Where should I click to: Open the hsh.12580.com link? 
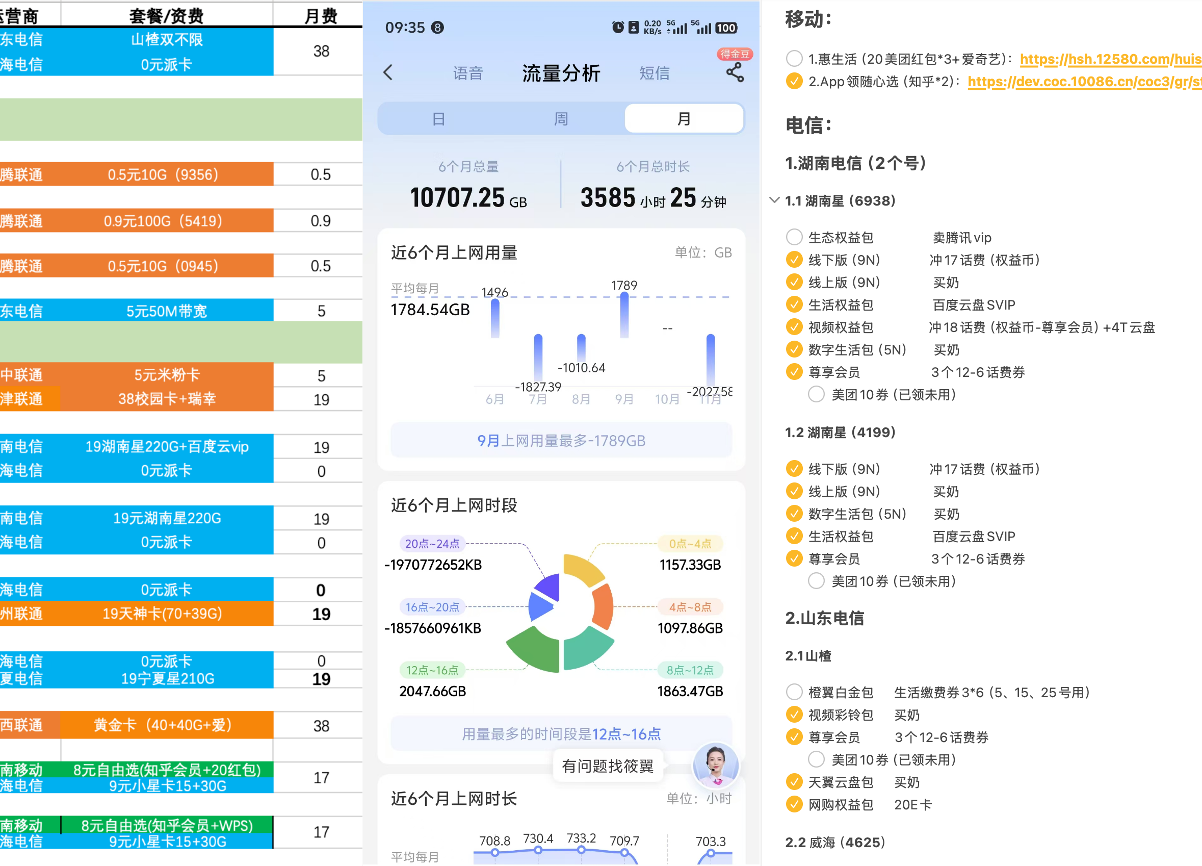pyautogui.click(x=1110, y=59)
